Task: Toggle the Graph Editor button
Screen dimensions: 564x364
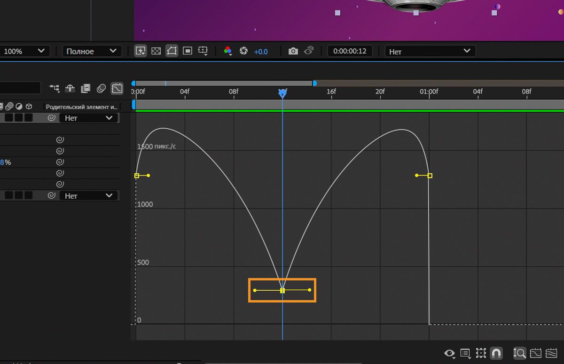Action: (x=117, y=88)
